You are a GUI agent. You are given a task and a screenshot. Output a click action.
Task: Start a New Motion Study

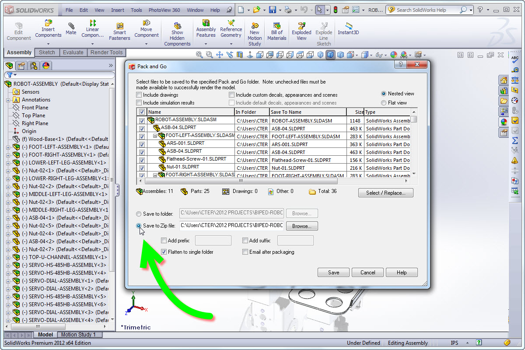point(255,34)
